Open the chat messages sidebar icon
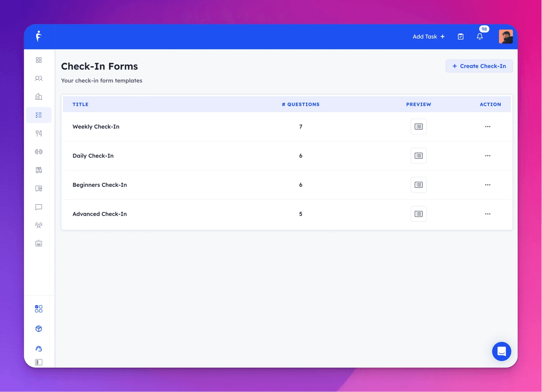Image resolution: width=542 pixels, height=392 pixels. 39,207
